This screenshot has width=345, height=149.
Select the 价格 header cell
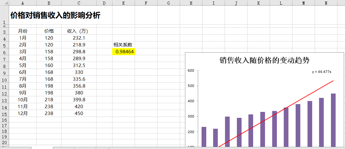(x=49, y=31)
